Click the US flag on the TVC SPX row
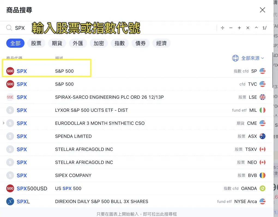 262,84
